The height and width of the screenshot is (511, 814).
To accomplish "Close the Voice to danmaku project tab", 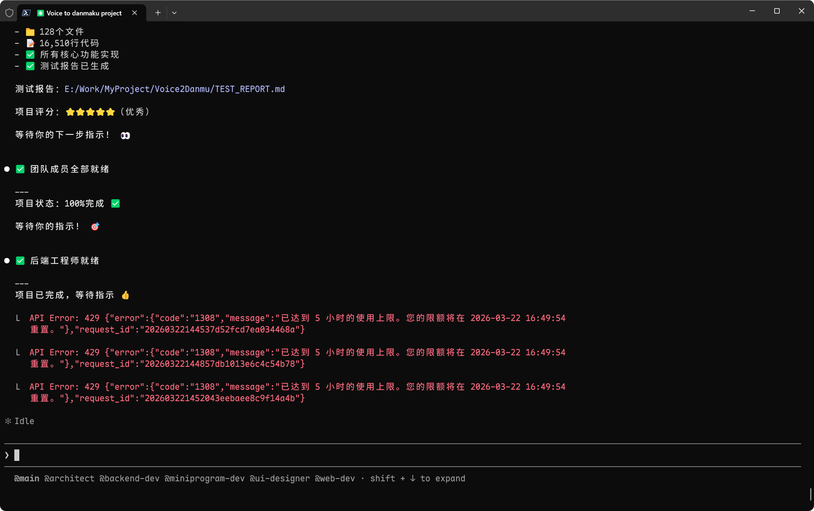I will pyautogui.click(x=135, y=13).
